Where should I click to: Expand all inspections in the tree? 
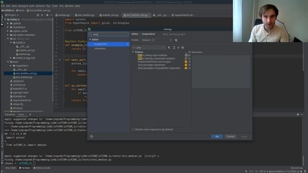174,48
